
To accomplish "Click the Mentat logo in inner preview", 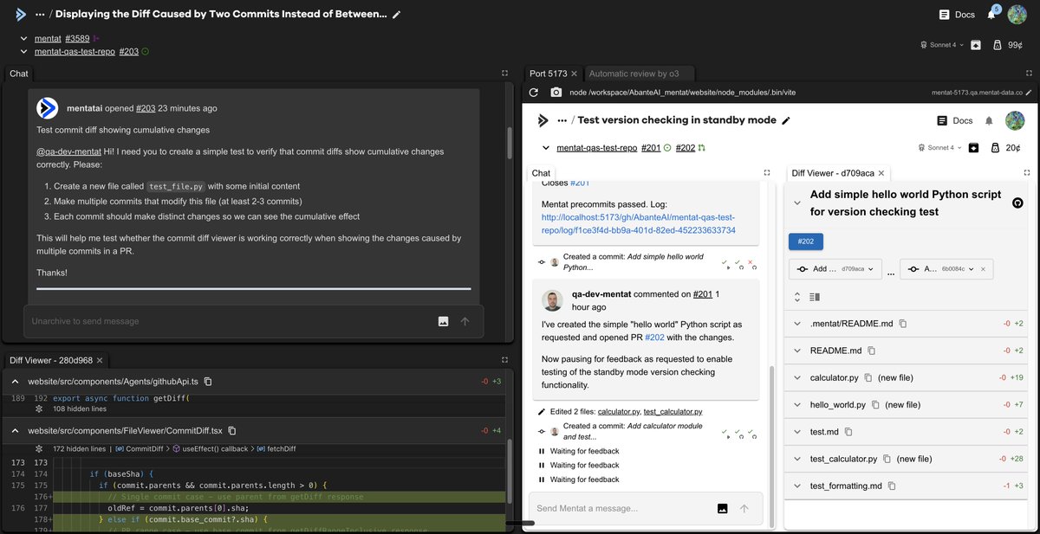I will (543, 120).
